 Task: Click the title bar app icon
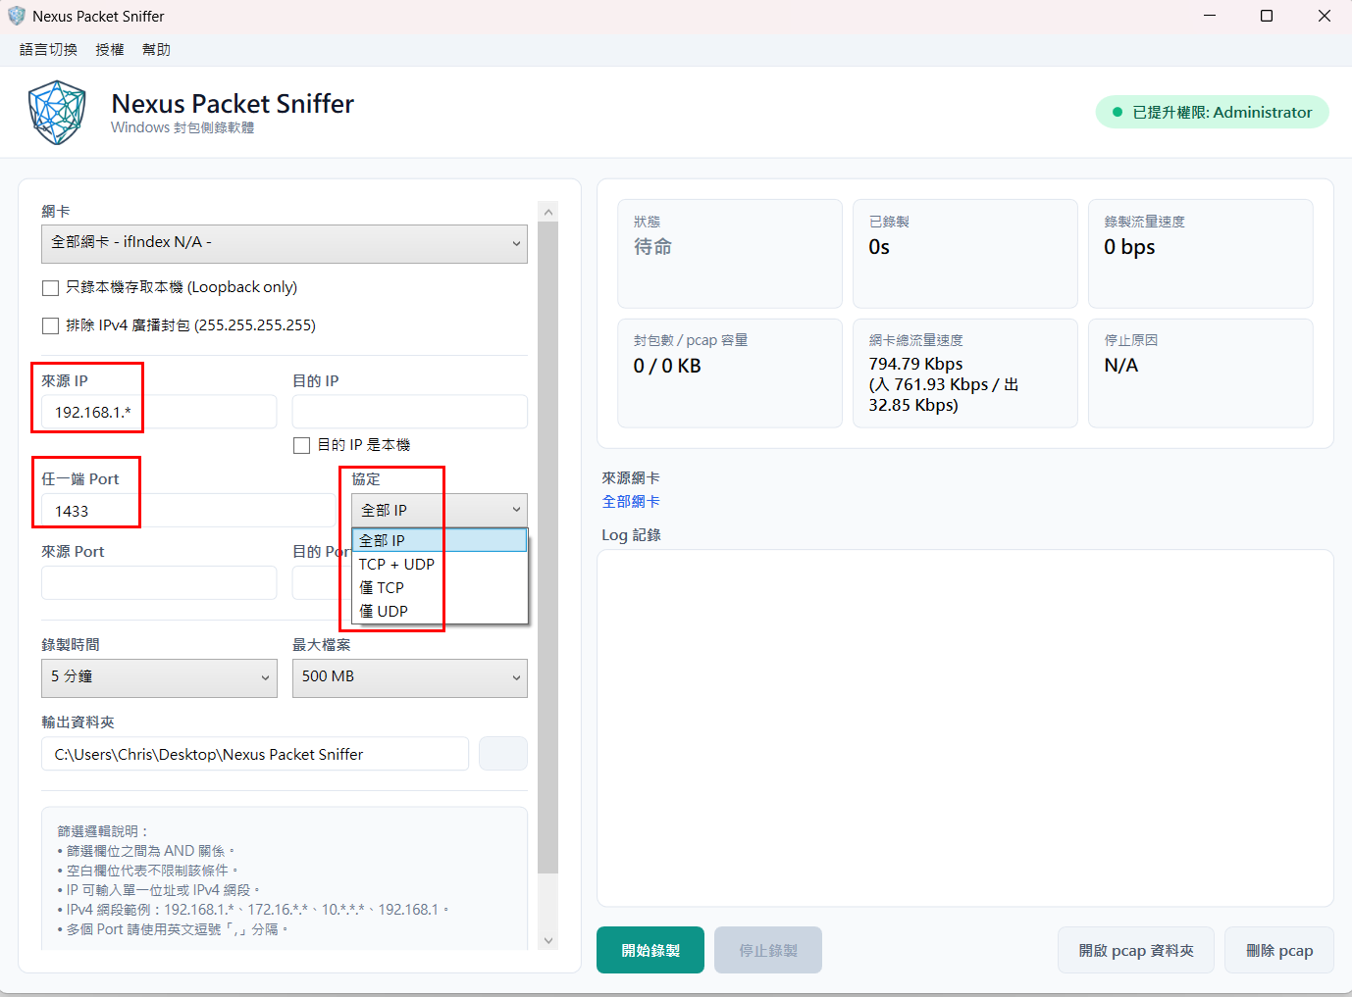(17, 16)
